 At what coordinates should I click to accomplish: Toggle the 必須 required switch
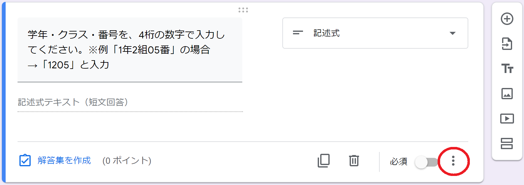tap(426, 162)
